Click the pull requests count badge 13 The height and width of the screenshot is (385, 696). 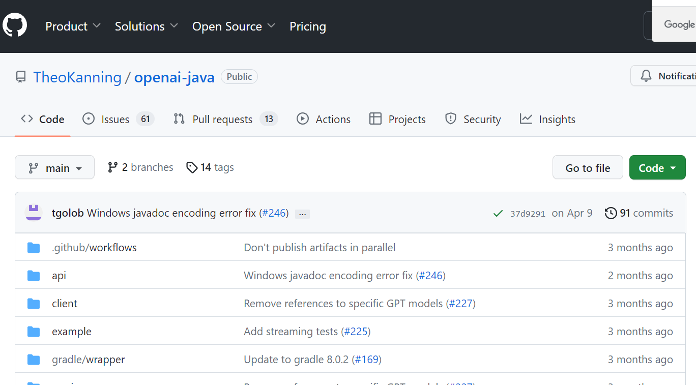(269, 119)
